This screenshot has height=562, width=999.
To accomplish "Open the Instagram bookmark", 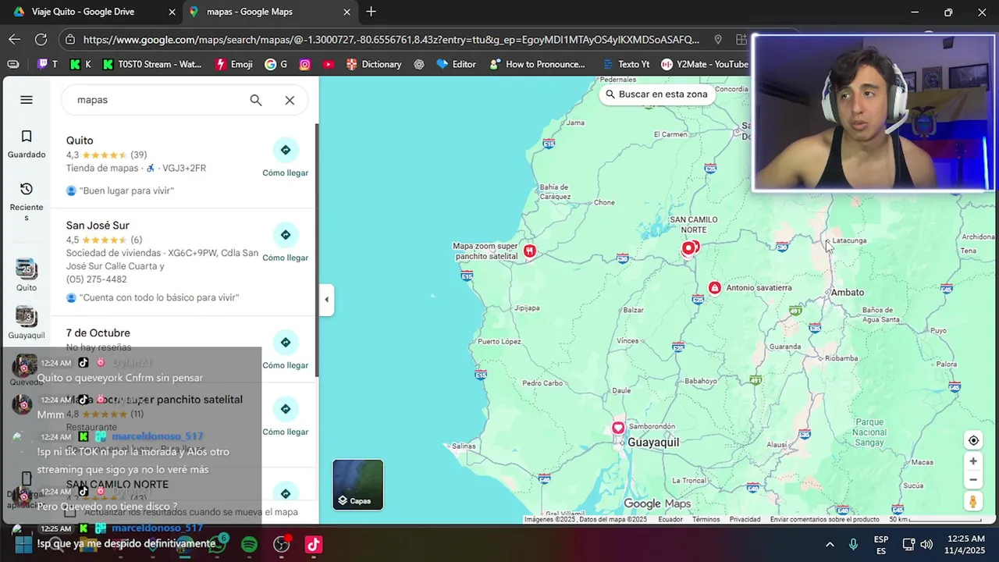I will (305, 64).
